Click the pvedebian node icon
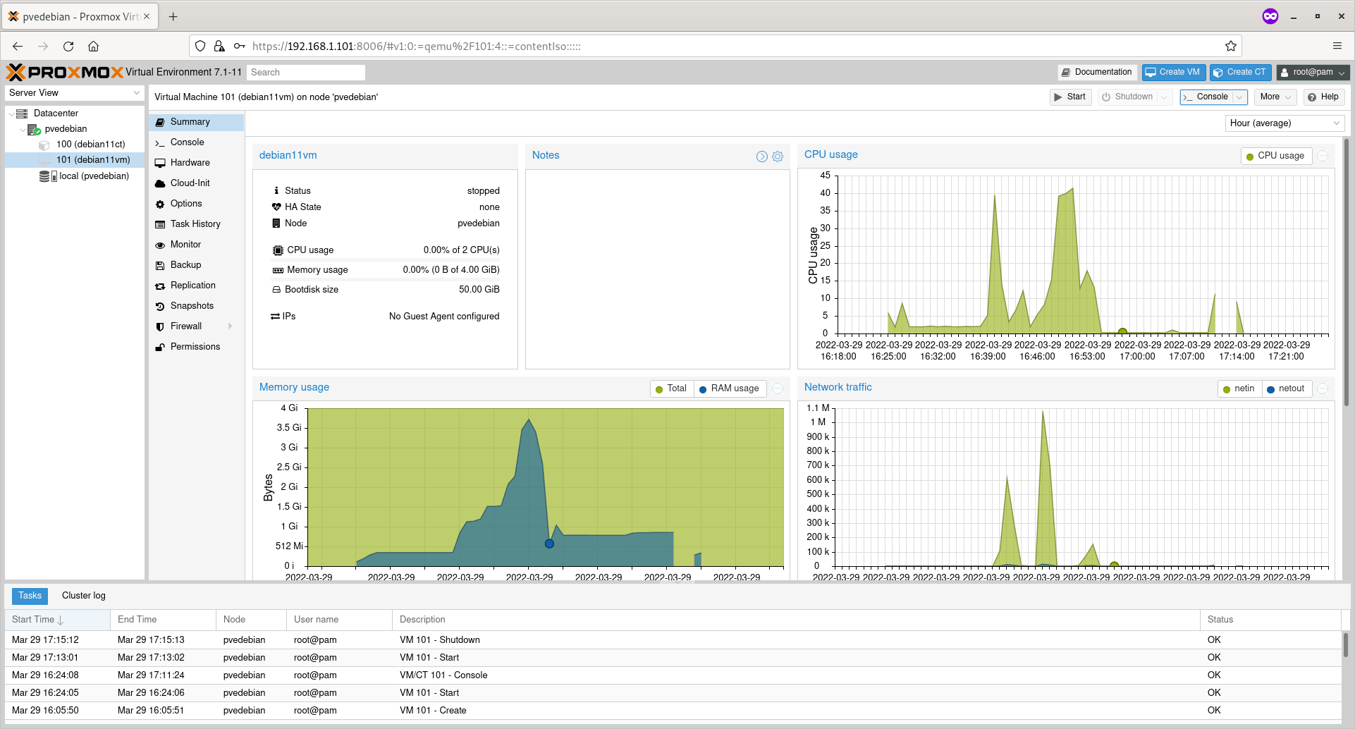The image size is (1355, 729). (x=34, y=129)
